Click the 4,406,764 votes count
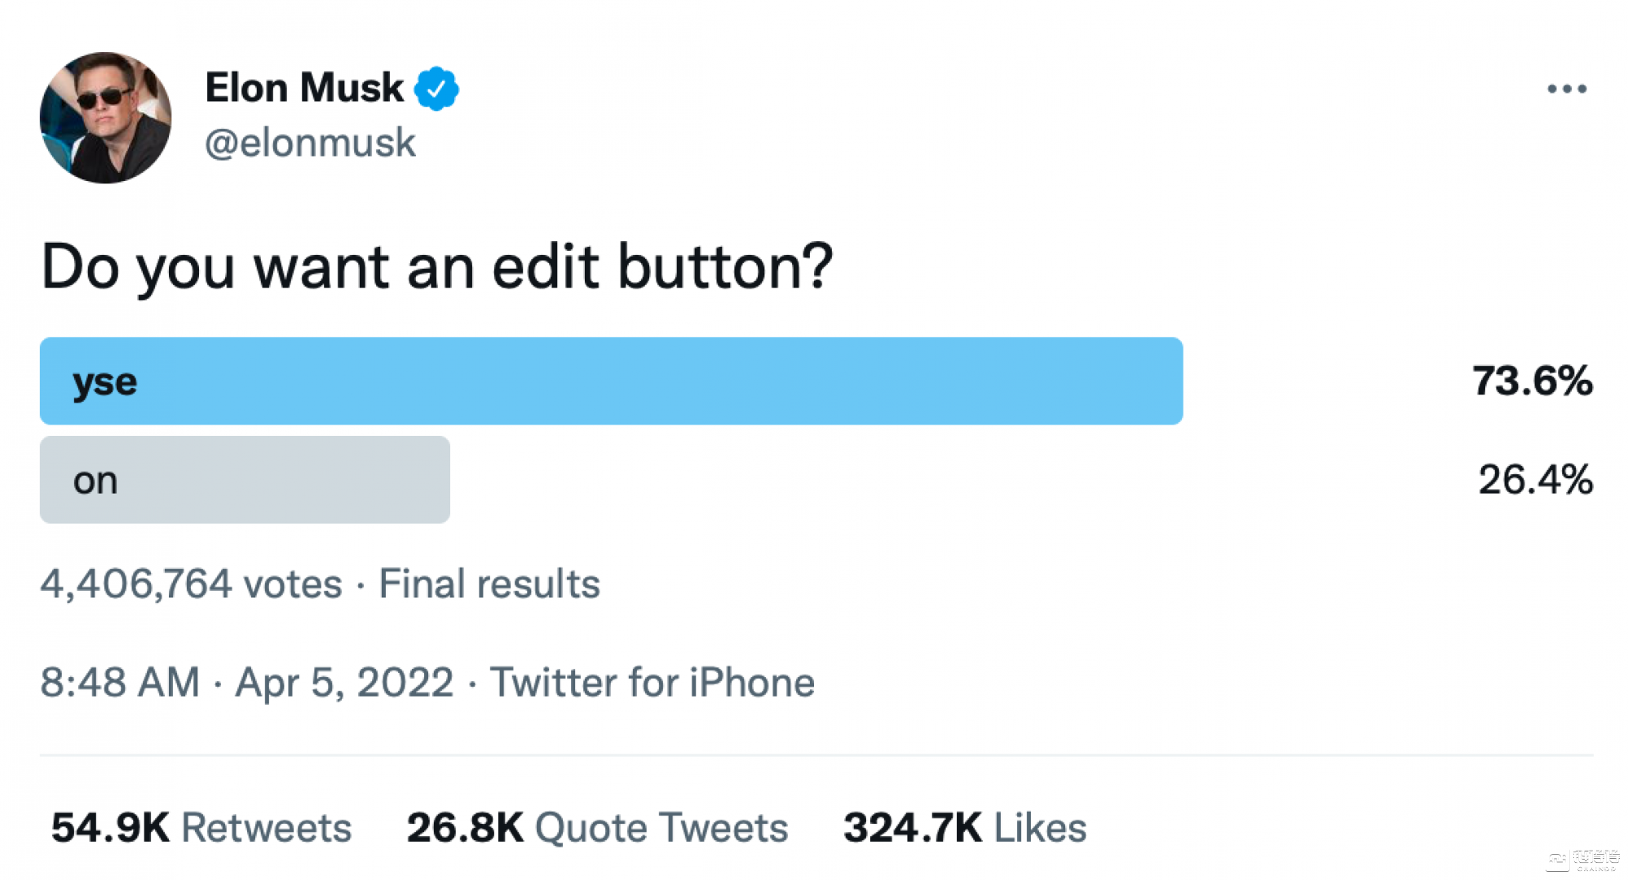The width and height of the screenshot is (1628, 880). tap(191, 583)
